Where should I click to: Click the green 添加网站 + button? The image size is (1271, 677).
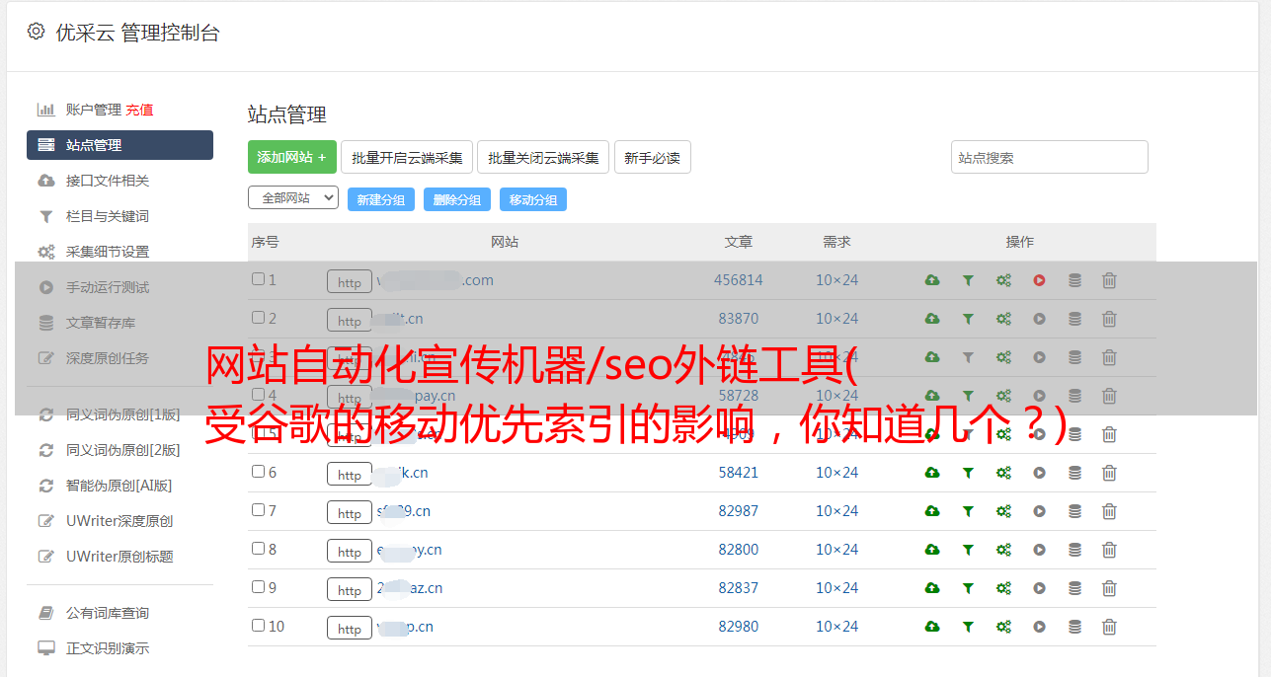292,157
